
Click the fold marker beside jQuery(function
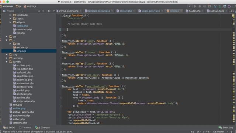click(61, 16)
